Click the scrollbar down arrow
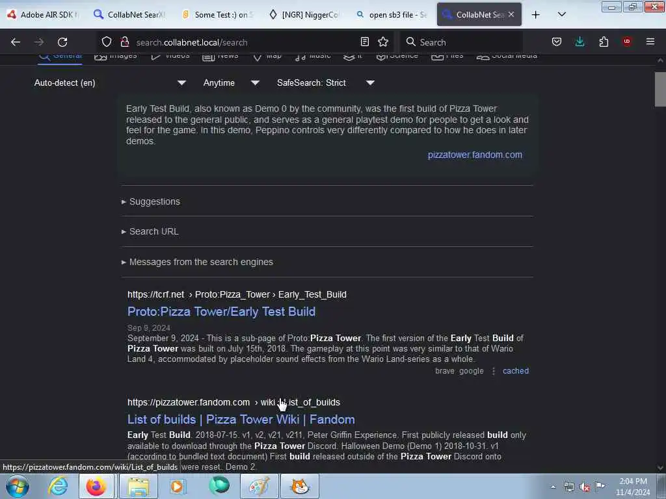Screen dimensions: 666x499 point(660,468)
